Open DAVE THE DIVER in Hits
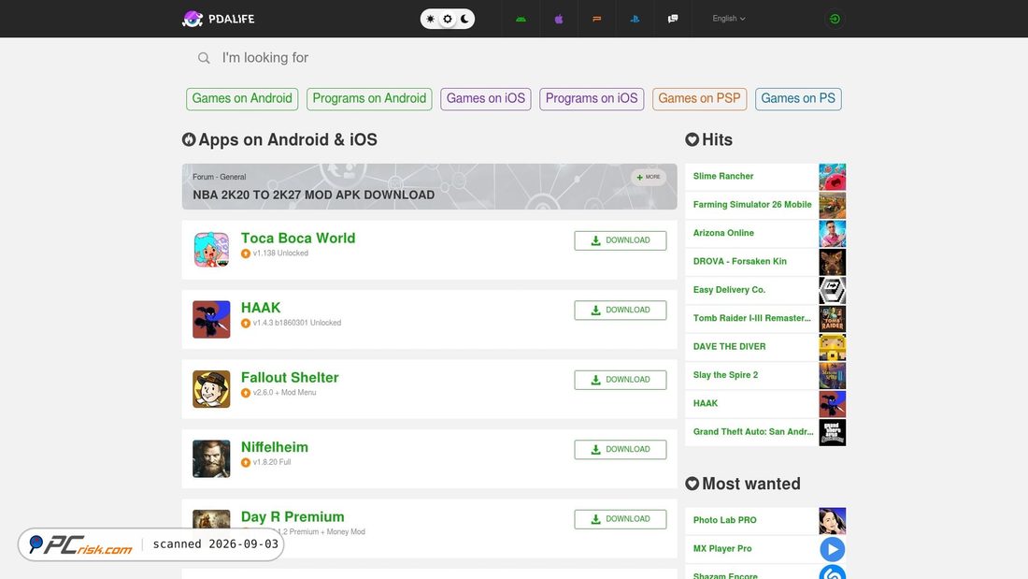The width and height of the screenshot is (1028, 579). click(x=729, y=346)
